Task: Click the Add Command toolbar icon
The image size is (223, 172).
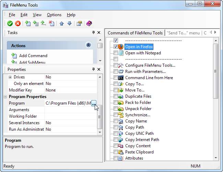Action: click(28, 23)
